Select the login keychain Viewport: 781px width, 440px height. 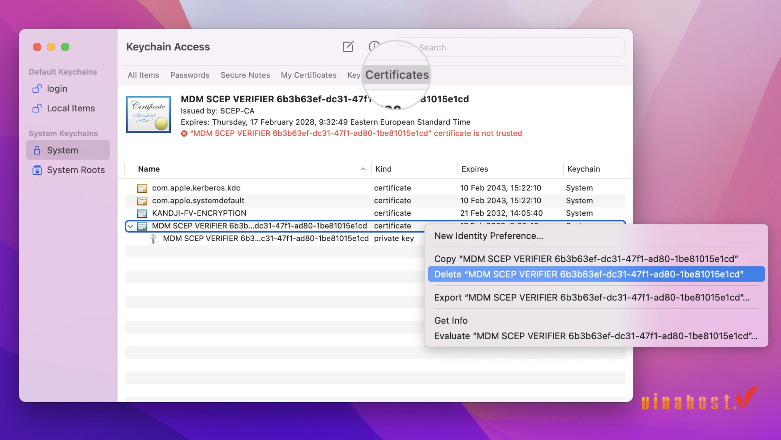tap(68, 89)
